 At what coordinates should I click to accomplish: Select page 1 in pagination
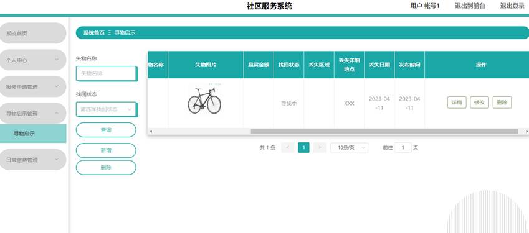tap(303, 147)
